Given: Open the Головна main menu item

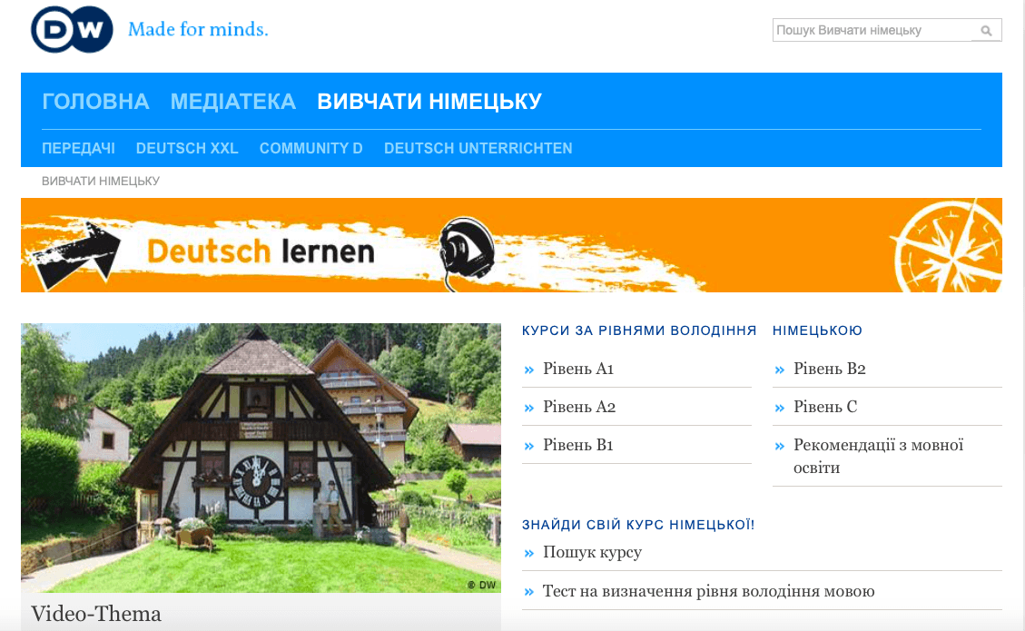Looking at the screenshot, I should point(95,102).
